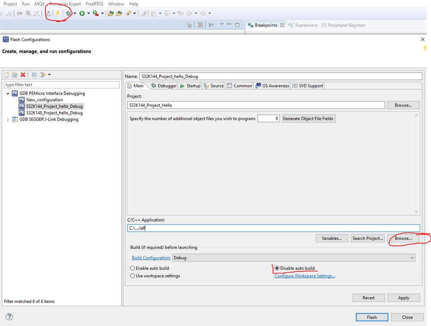
Task: Click the Remove All Breakpoints double-X icon
Action: 189,25
